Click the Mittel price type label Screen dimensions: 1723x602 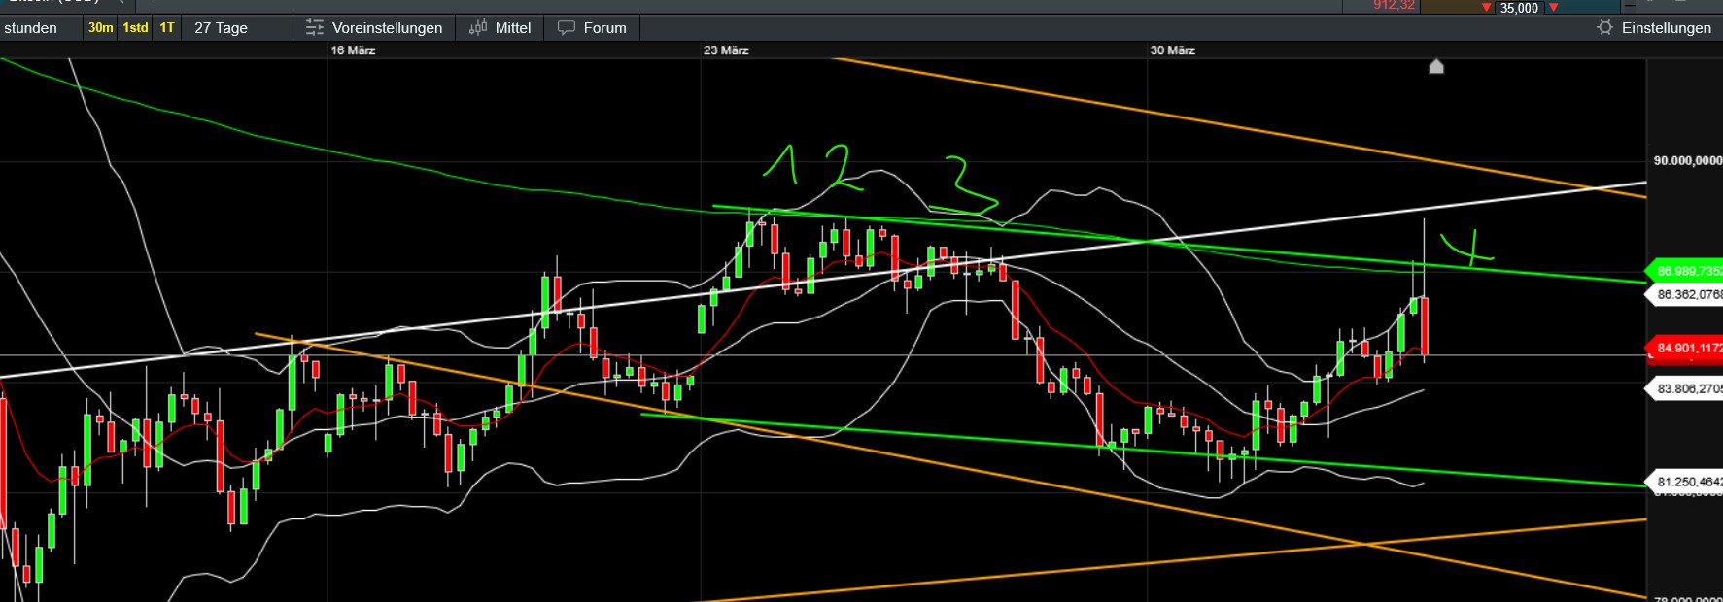[513, 28]
